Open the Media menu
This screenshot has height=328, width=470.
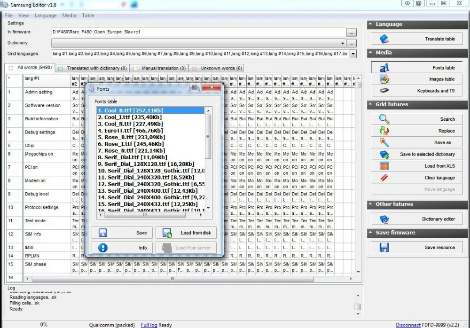pyautogui.click(x=69, y=16)
